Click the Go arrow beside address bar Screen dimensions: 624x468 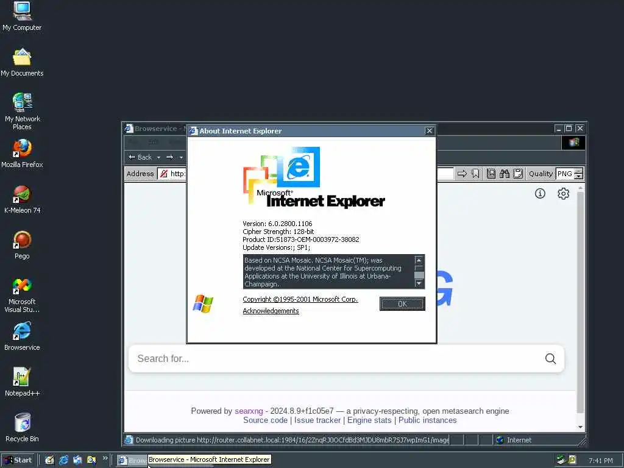462,174
